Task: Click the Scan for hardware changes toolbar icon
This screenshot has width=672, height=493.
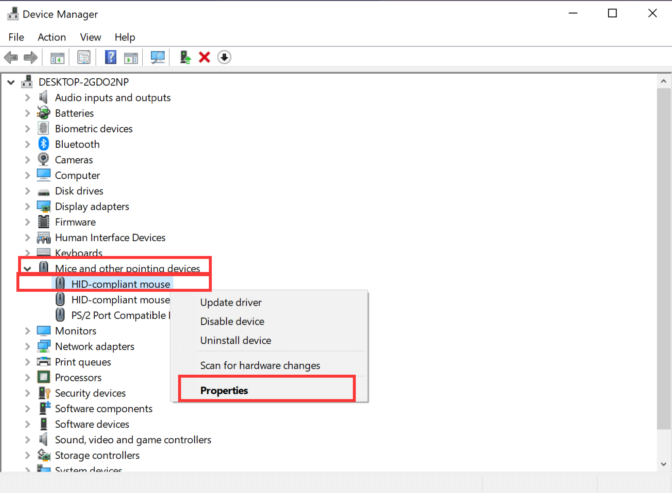Action: click(x=157, y=57)
